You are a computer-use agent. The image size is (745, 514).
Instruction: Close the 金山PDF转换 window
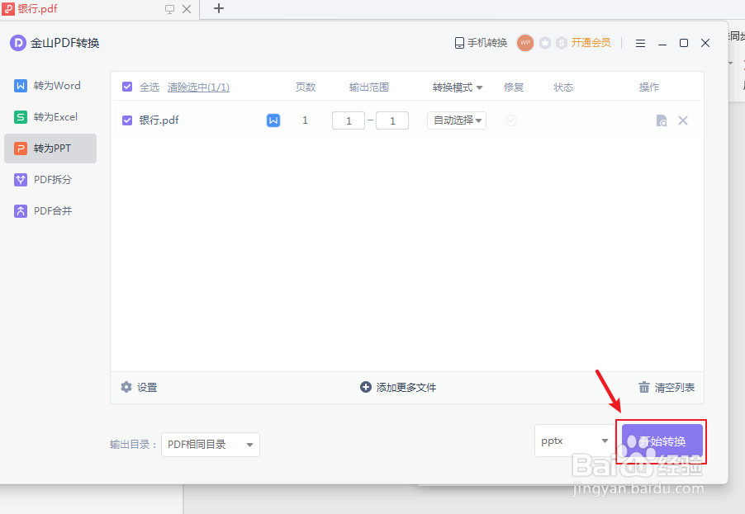[x=705, y=43]
